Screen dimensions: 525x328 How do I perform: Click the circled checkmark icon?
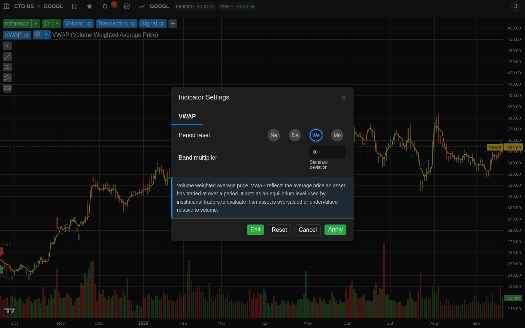pos(127,6)
